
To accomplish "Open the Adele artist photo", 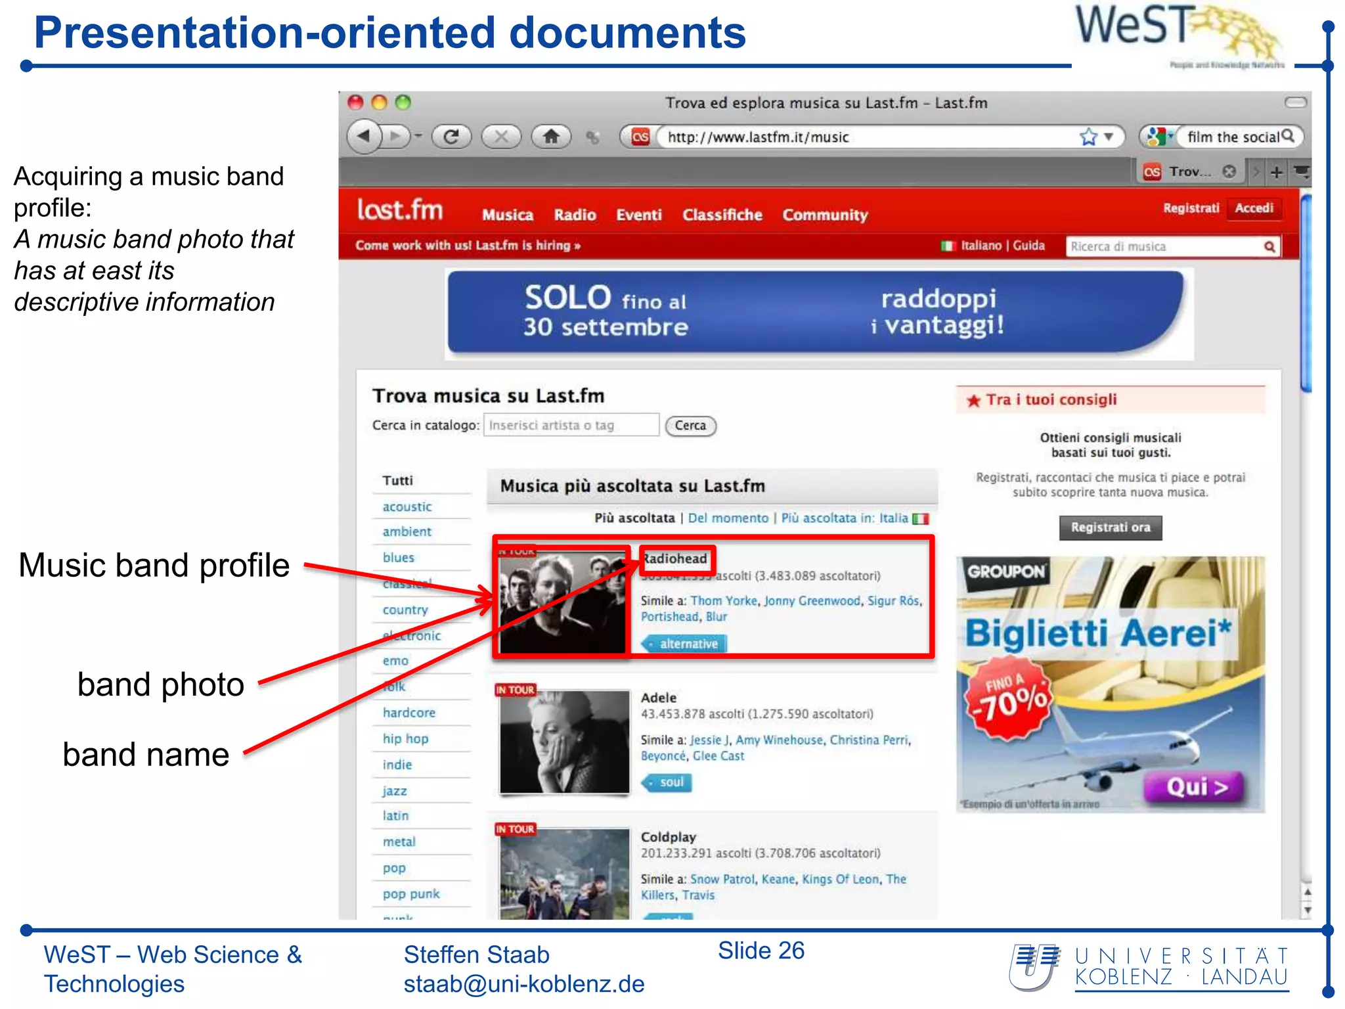I will (x=564, y=741).
